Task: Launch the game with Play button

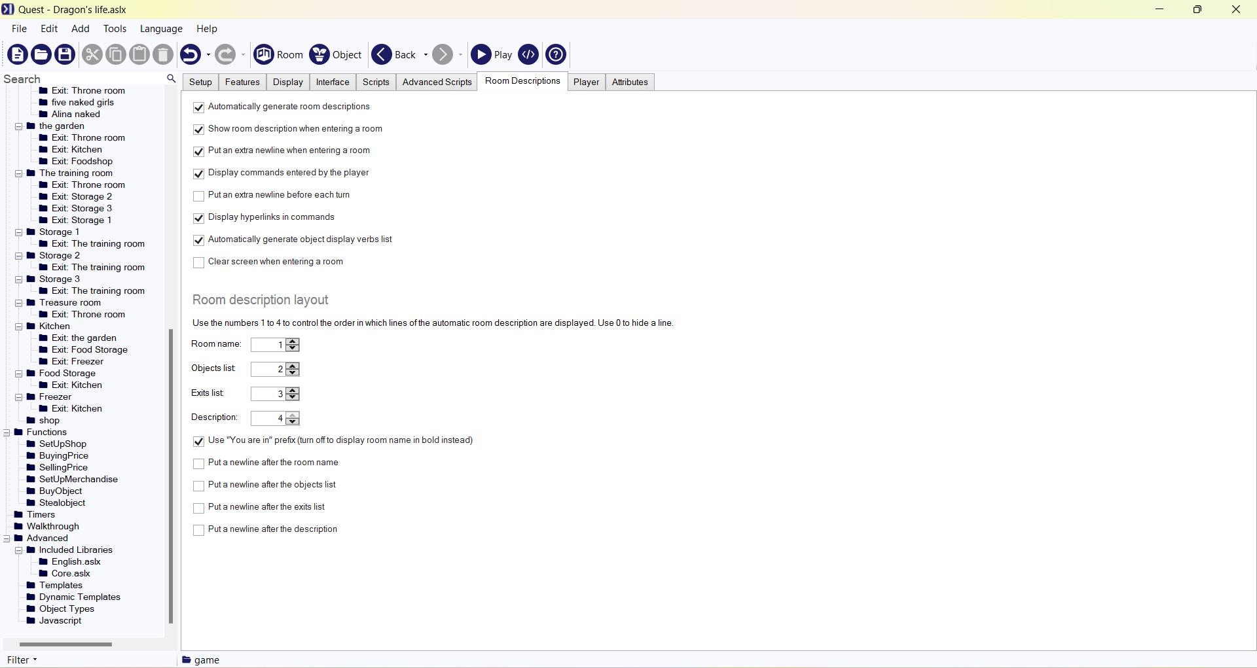Action: tap(491, 54)
